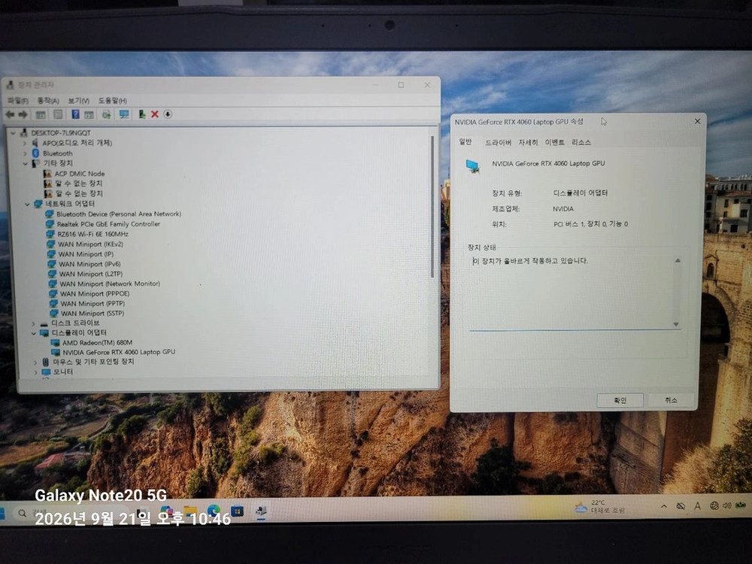The image size is (752, 564).
Task: Open the 보기(V) menu
Action: pyautogui.click(x=79, y=100)
